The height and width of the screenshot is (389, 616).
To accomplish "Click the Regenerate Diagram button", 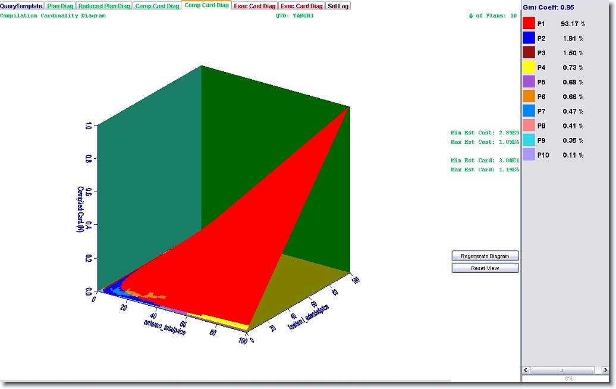I will pyautogui.click(x=485, y=256).
